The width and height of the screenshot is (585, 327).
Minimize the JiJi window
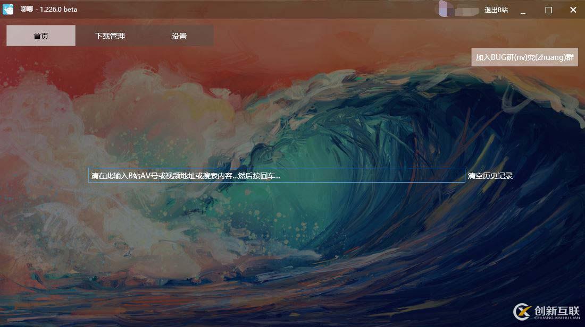[x=523, y=10]
